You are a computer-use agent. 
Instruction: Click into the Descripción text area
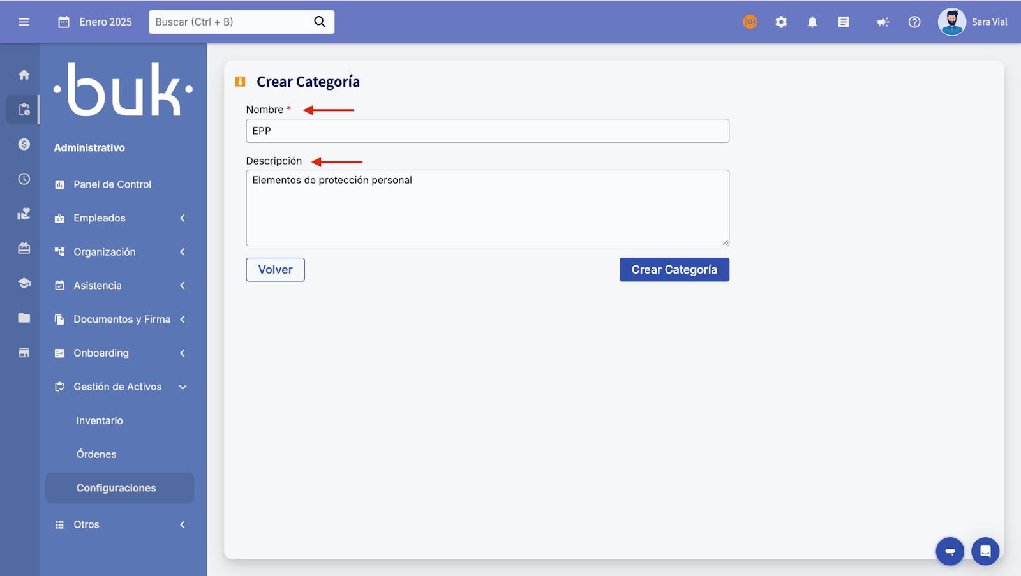[487, 208]
